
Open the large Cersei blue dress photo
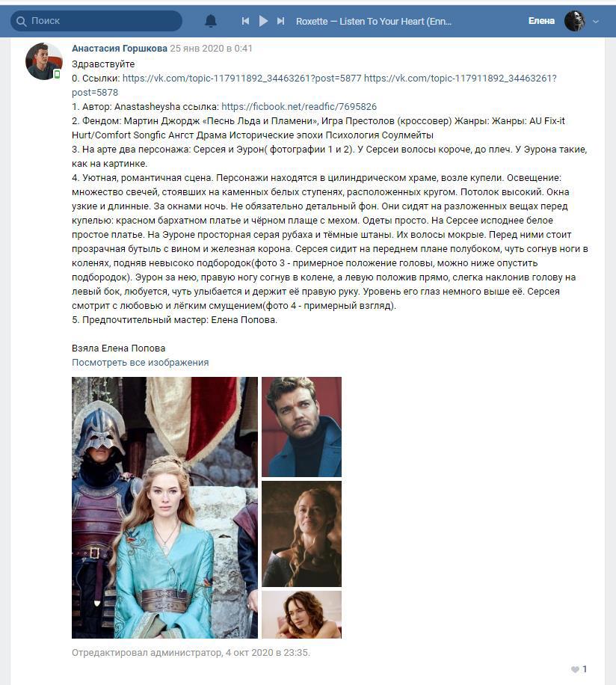(164, 508)
